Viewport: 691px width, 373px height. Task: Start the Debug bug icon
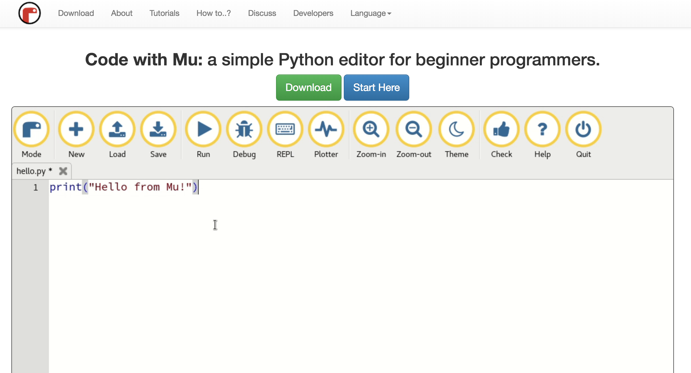click(x=244, y=129)
